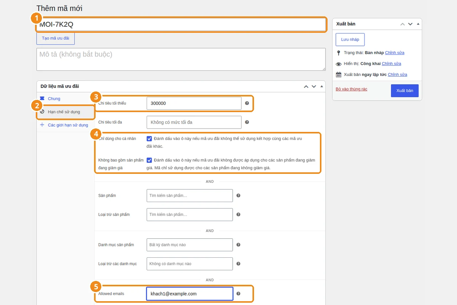Click Tạo mã ưu đãi button
This screenshot has width=457, height=305.
click(x=56, y=39)
